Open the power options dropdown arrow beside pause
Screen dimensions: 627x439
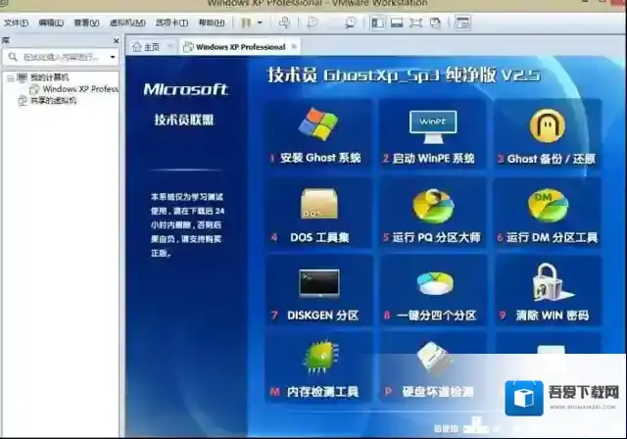[260, 23]
